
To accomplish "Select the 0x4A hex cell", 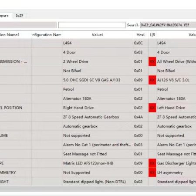I will (141, 117).
